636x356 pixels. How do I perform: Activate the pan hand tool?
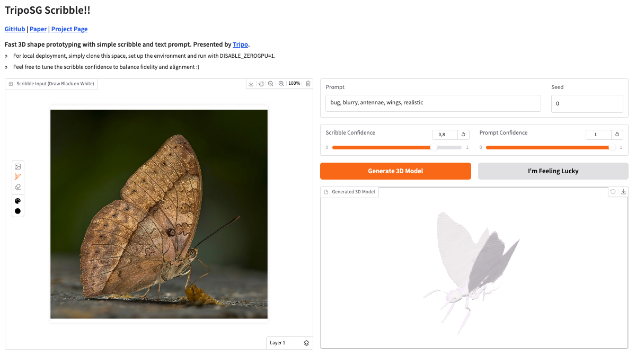pos(261,84)
